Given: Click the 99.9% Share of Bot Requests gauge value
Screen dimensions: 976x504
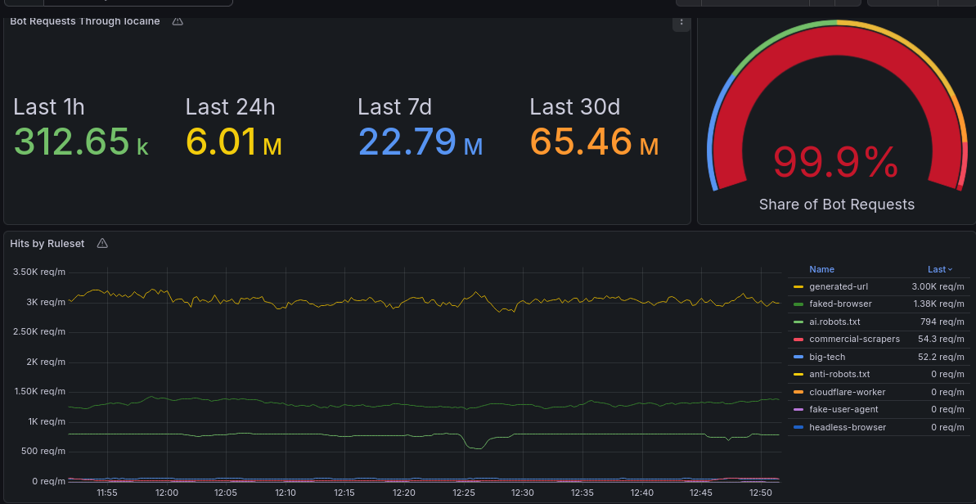Looking at the screenshot, I should pyautogui.click(x=835, y=162).
